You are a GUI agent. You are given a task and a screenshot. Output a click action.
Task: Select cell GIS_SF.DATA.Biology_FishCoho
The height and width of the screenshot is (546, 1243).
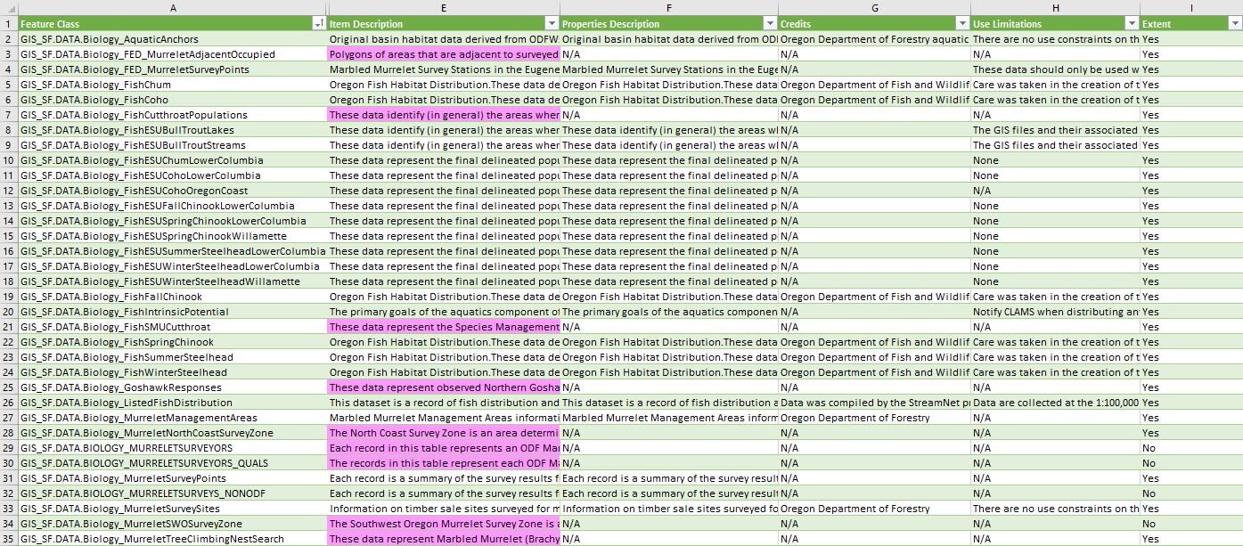(172, 100)
